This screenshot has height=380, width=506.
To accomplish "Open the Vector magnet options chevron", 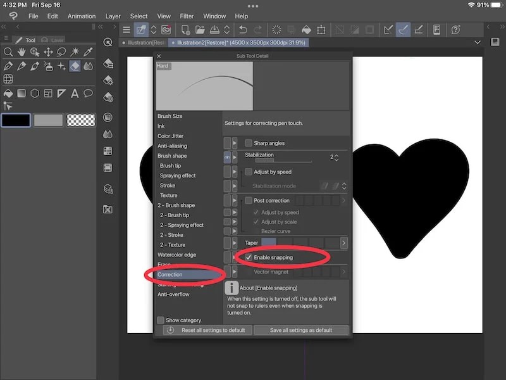I will click(x=343, y=272).
